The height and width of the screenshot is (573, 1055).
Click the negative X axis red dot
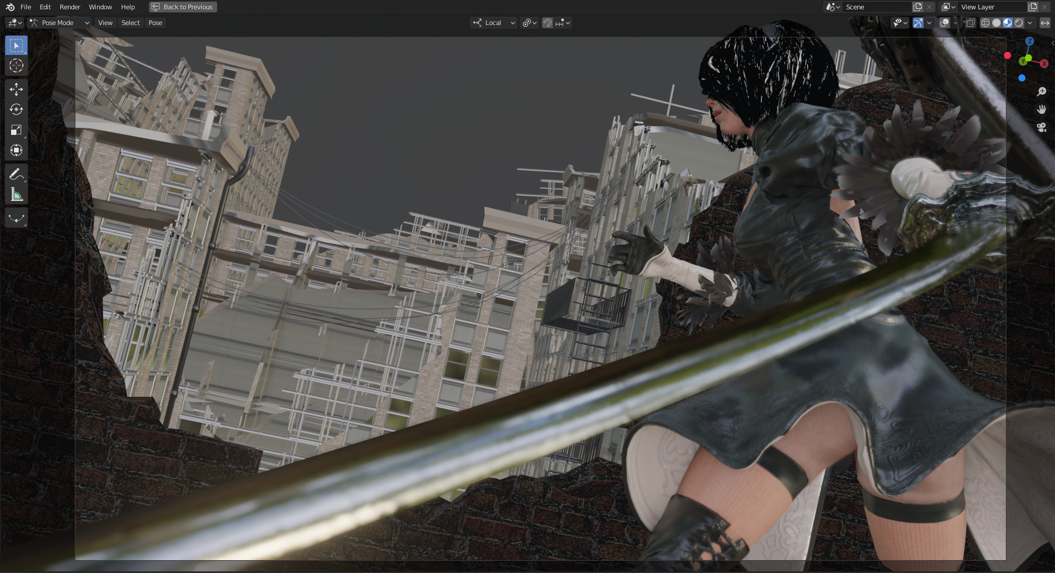[x=1007, y=55]
